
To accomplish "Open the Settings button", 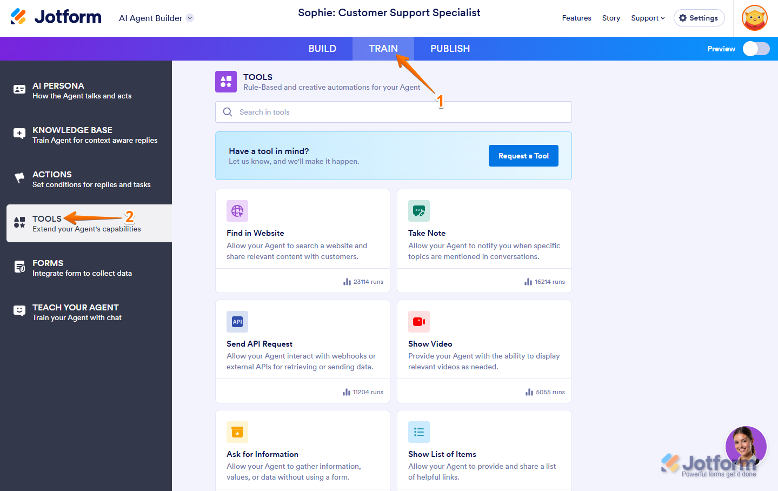I will (x=699, y=18).
